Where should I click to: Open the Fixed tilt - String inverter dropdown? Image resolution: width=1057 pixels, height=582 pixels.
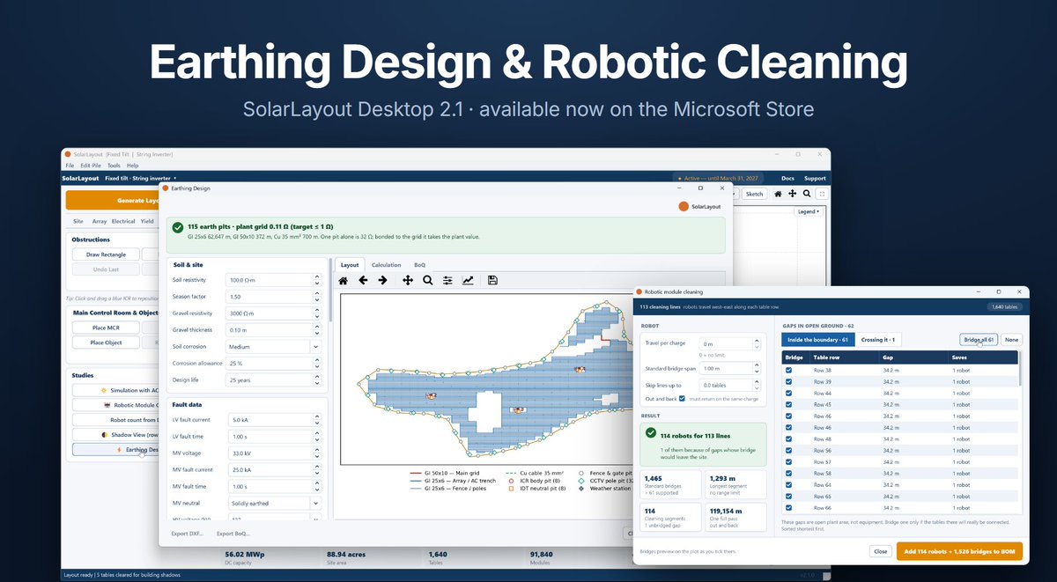point(140,178)
